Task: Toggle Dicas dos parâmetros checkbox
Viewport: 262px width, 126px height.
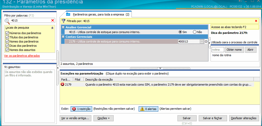Action: point(7,46)
